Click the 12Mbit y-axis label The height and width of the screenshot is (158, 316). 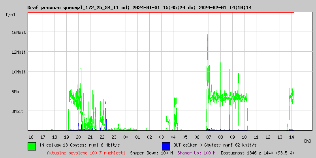[18, 52]
